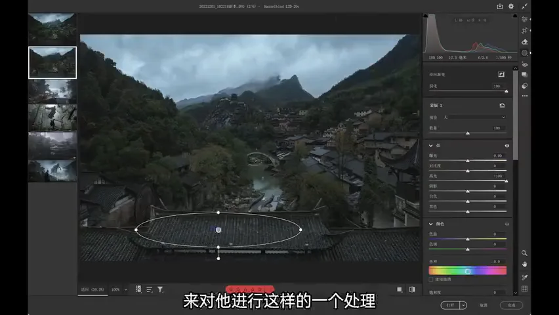Image resolution: width=559 pixels, height=315 pixels.
Task: Click the whites slider handle
Action: (x=468, y=201)
